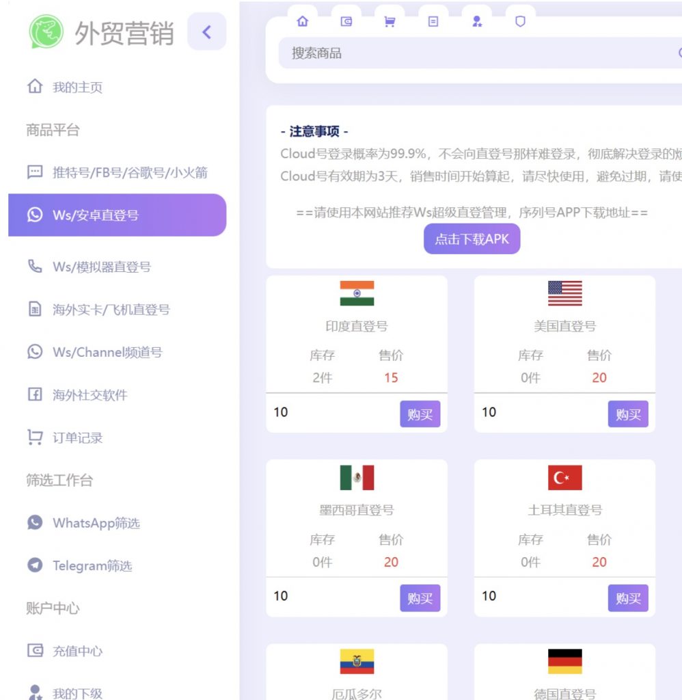Click the WhatsApp icon in Ws/安卓直登号 row
Image resolution: width=682 pixels, height=700 pixels.
point(35,215)
